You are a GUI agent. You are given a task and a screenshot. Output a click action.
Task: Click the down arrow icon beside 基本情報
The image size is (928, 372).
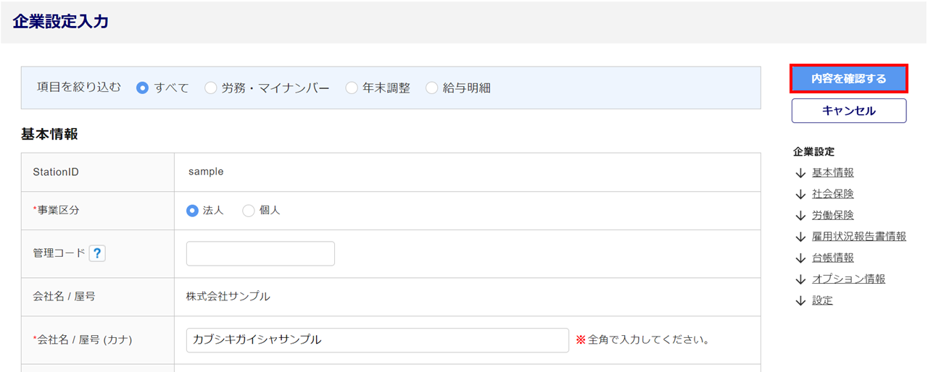(800, 173)
